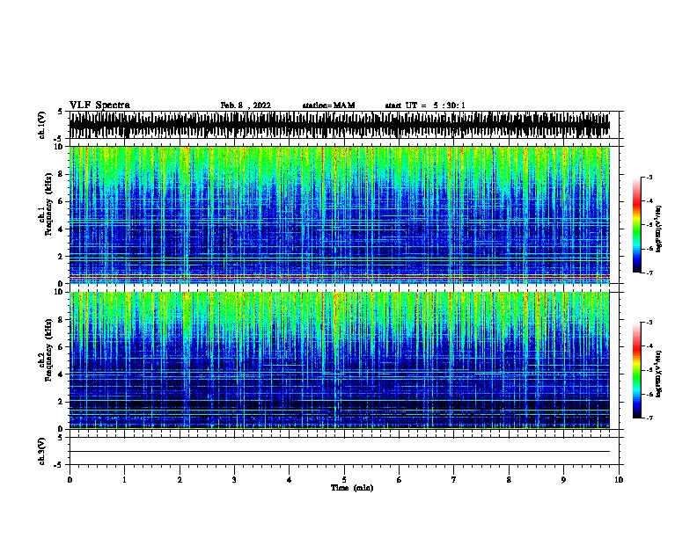Click the "VLF Spectra" plot title
The height and width of the screenshot is (538, 697).
[99, 105]
